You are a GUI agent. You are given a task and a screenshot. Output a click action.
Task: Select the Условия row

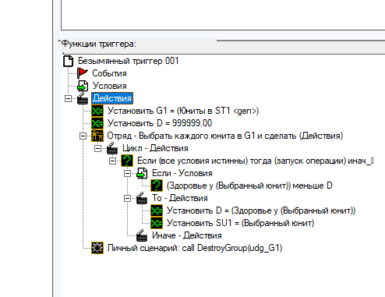point(110,86)
